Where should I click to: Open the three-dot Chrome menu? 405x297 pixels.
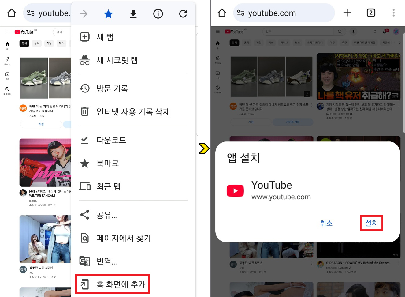[x=394, y=13]
